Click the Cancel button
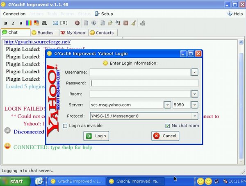Viewport: 246px width, 186px height. 165,136
